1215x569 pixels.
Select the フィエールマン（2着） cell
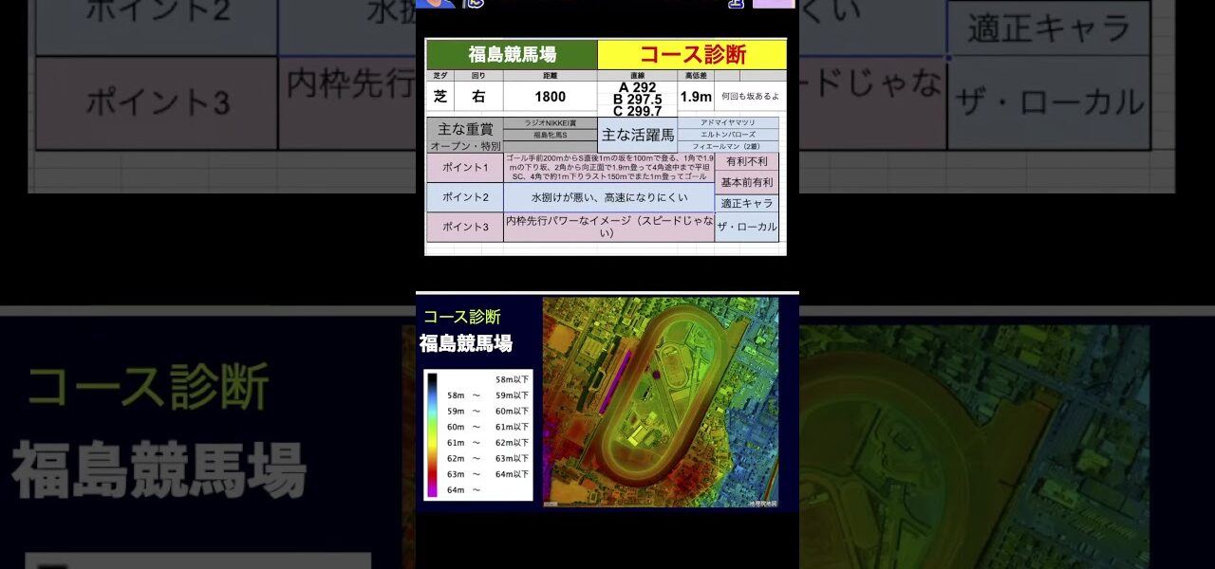[727, 147]
